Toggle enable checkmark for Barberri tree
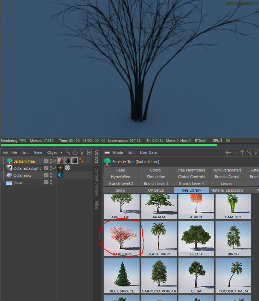This screenshot has width=259, height=301. pyautogui.click(x=54, y=161)
